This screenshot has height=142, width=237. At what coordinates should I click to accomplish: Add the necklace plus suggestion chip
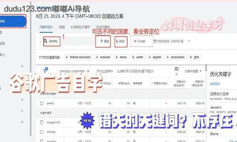103,57
